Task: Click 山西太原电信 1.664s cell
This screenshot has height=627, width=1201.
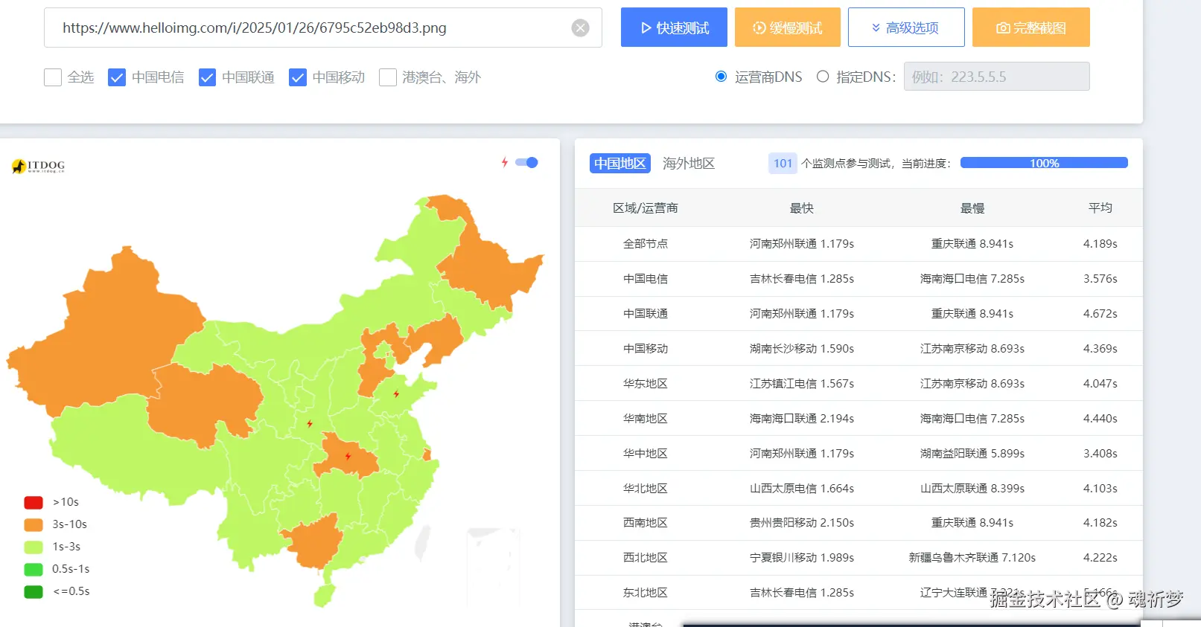Action: pos(802,489)
